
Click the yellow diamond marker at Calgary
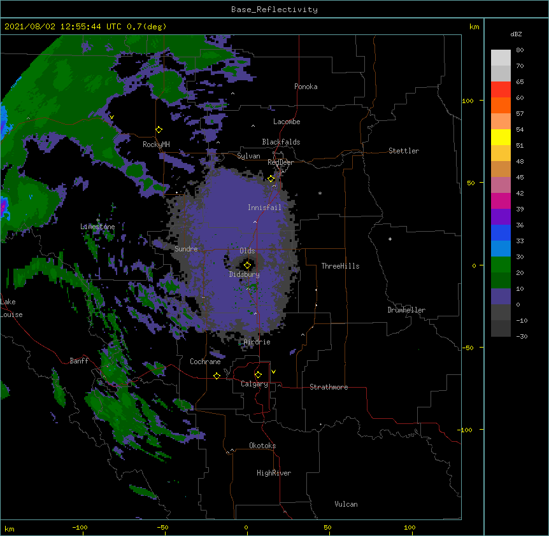258,375
